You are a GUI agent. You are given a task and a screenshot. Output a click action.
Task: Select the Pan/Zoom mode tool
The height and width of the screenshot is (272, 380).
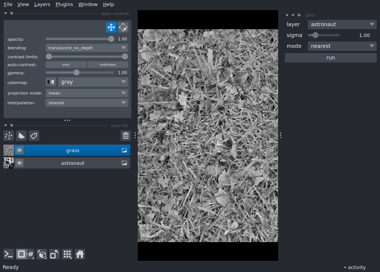tap(111, 27)
